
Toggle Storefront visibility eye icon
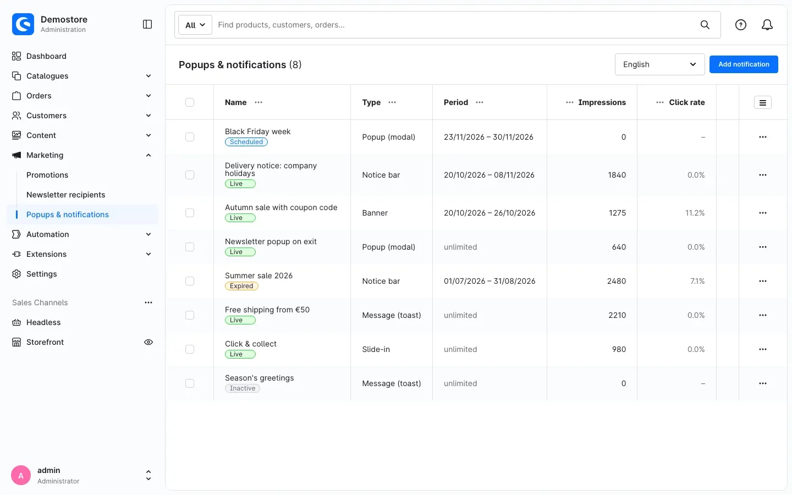(148, 342)
